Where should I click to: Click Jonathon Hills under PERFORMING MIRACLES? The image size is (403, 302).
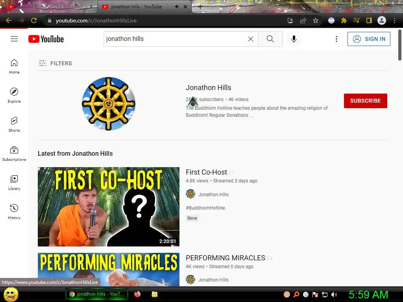click(x=213, y=280)
